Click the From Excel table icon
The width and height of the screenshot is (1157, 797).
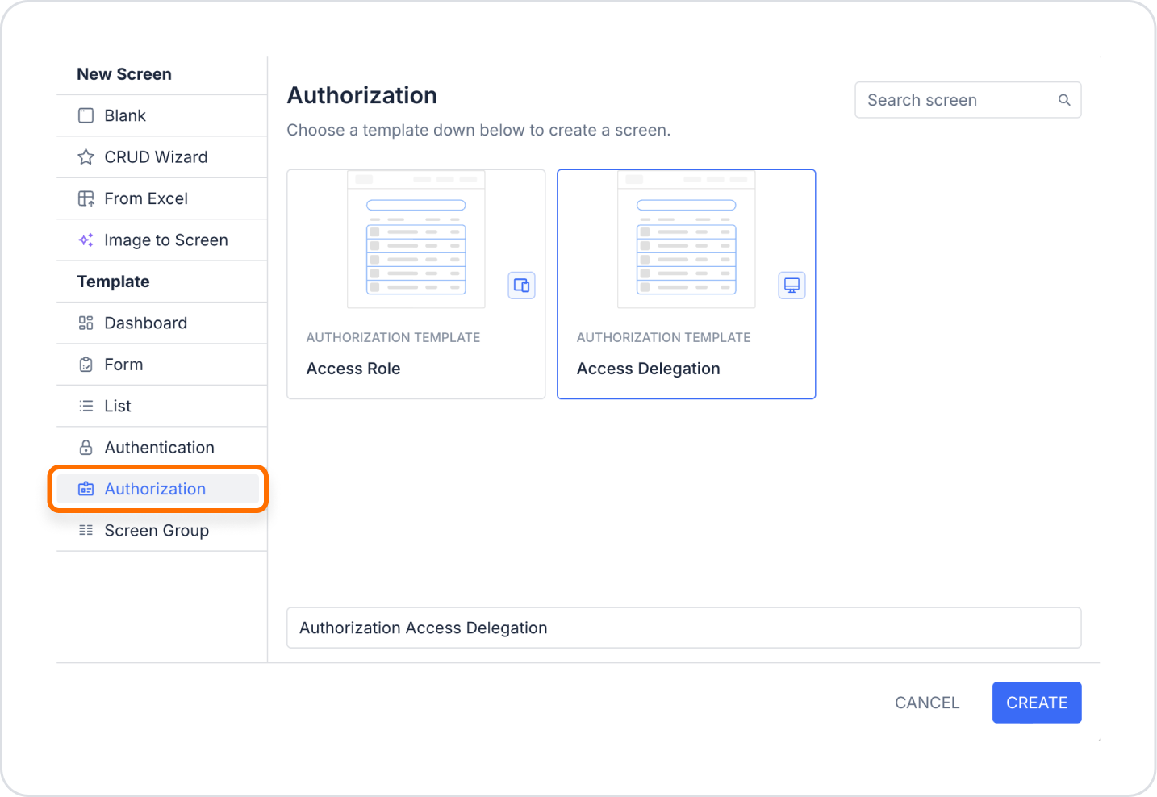[x=86, y=198]
